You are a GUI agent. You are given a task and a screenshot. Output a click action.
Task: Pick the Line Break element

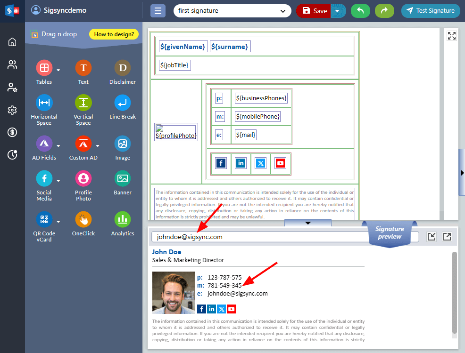[x=123, y=103]
